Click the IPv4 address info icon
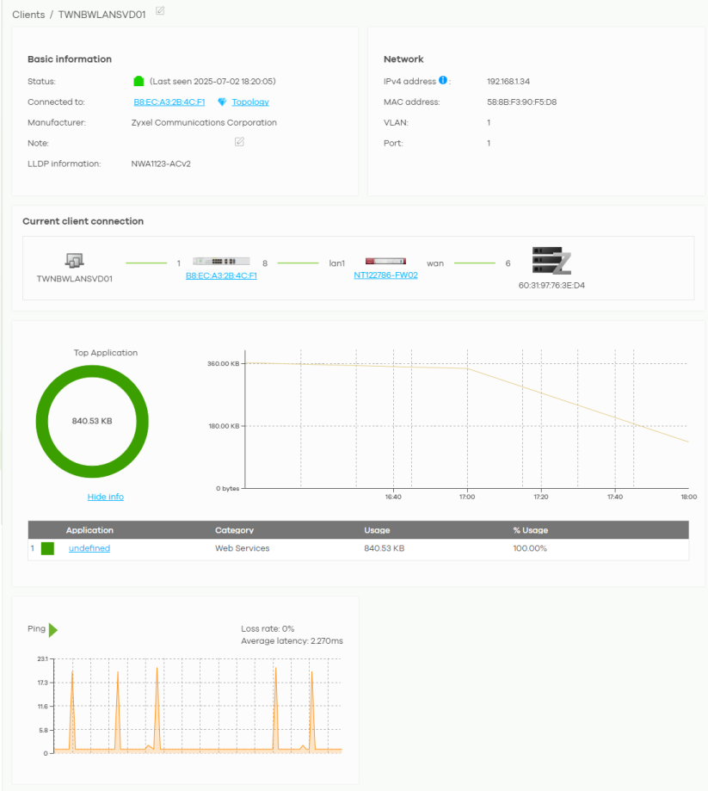This screenshot has width=708, height=791. [443, 81]
